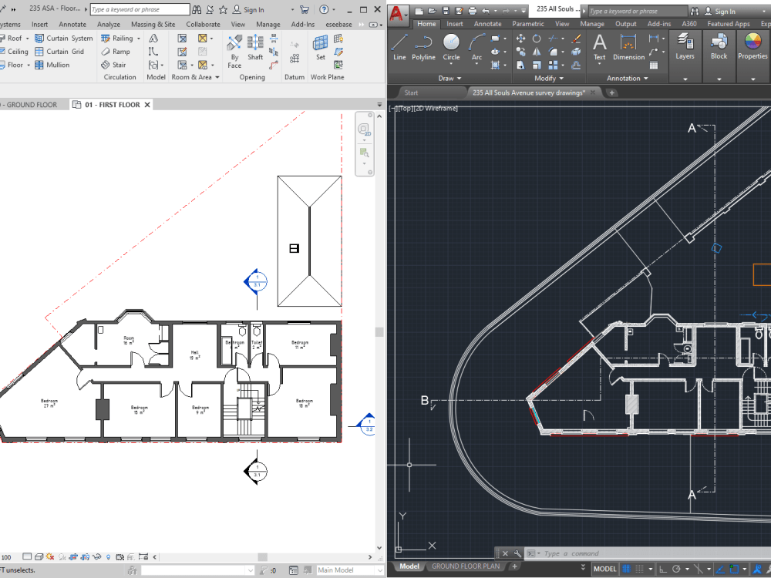Viewport: 771px width, 578px height.
Task: Click Sign In in Revit title bar
Action: (x=248, y=10)
